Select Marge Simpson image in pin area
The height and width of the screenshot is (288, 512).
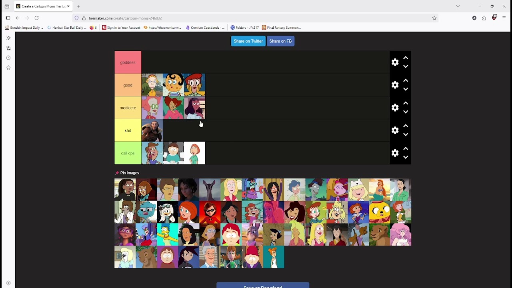(168, 234)
